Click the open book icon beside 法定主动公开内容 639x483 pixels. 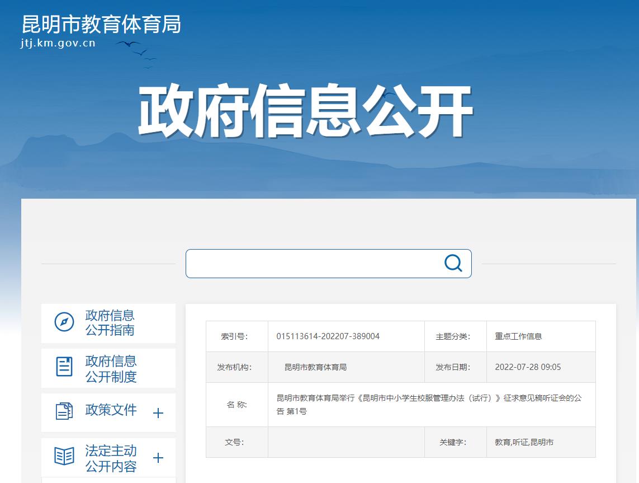(64, 456)
